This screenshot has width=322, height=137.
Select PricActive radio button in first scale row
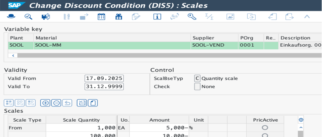pyautogui.click(x=265, y=127)
